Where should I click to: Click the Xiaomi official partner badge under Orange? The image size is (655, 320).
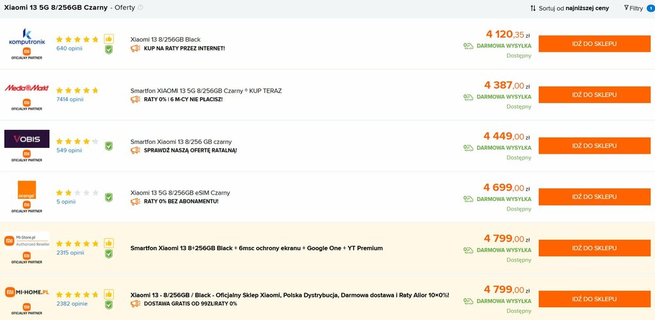[27, 207]
